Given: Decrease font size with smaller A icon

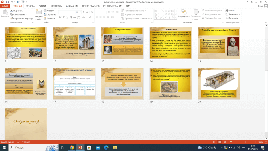Looking at the screenshot, I should pyautogui.click(x=87, y=12).
